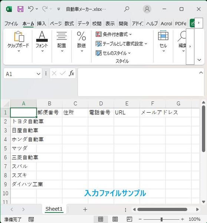Select cell containing ダイハツ工業
Image resolution: width=207 pixels, height=223 pixels.
[x=23, y=184]
